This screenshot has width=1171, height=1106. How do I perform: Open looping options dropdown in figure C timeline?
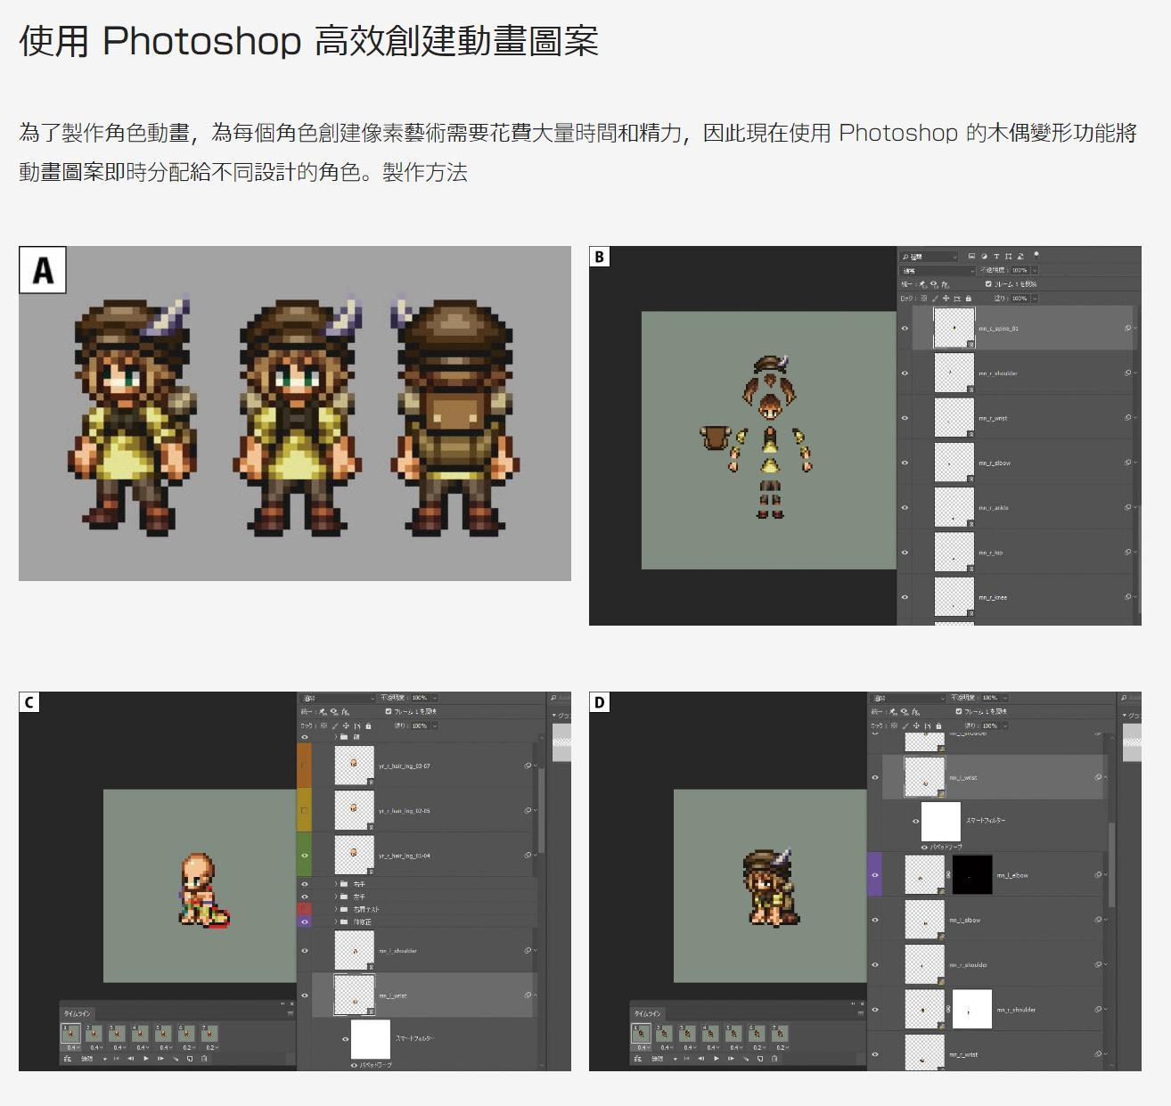point(94,1059)
